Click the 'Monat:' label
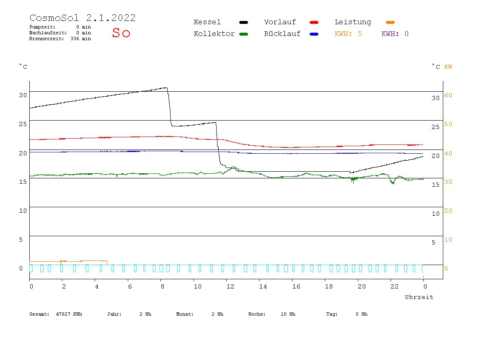481x340 pixels. coord(185,314)
